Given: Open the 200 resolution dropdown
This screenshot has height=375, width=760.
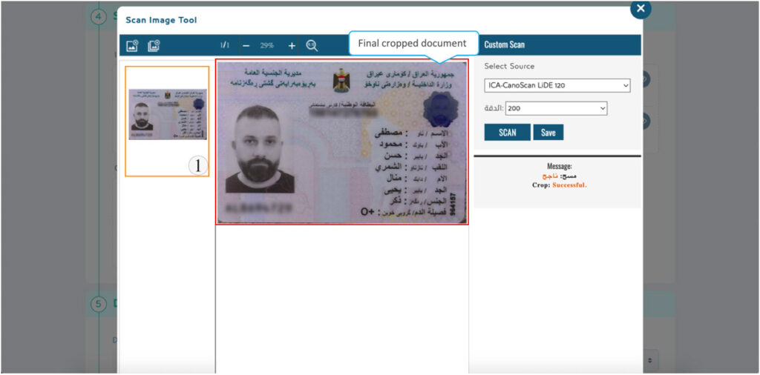Looking at the screenshot, I should [x=557, y=108].
